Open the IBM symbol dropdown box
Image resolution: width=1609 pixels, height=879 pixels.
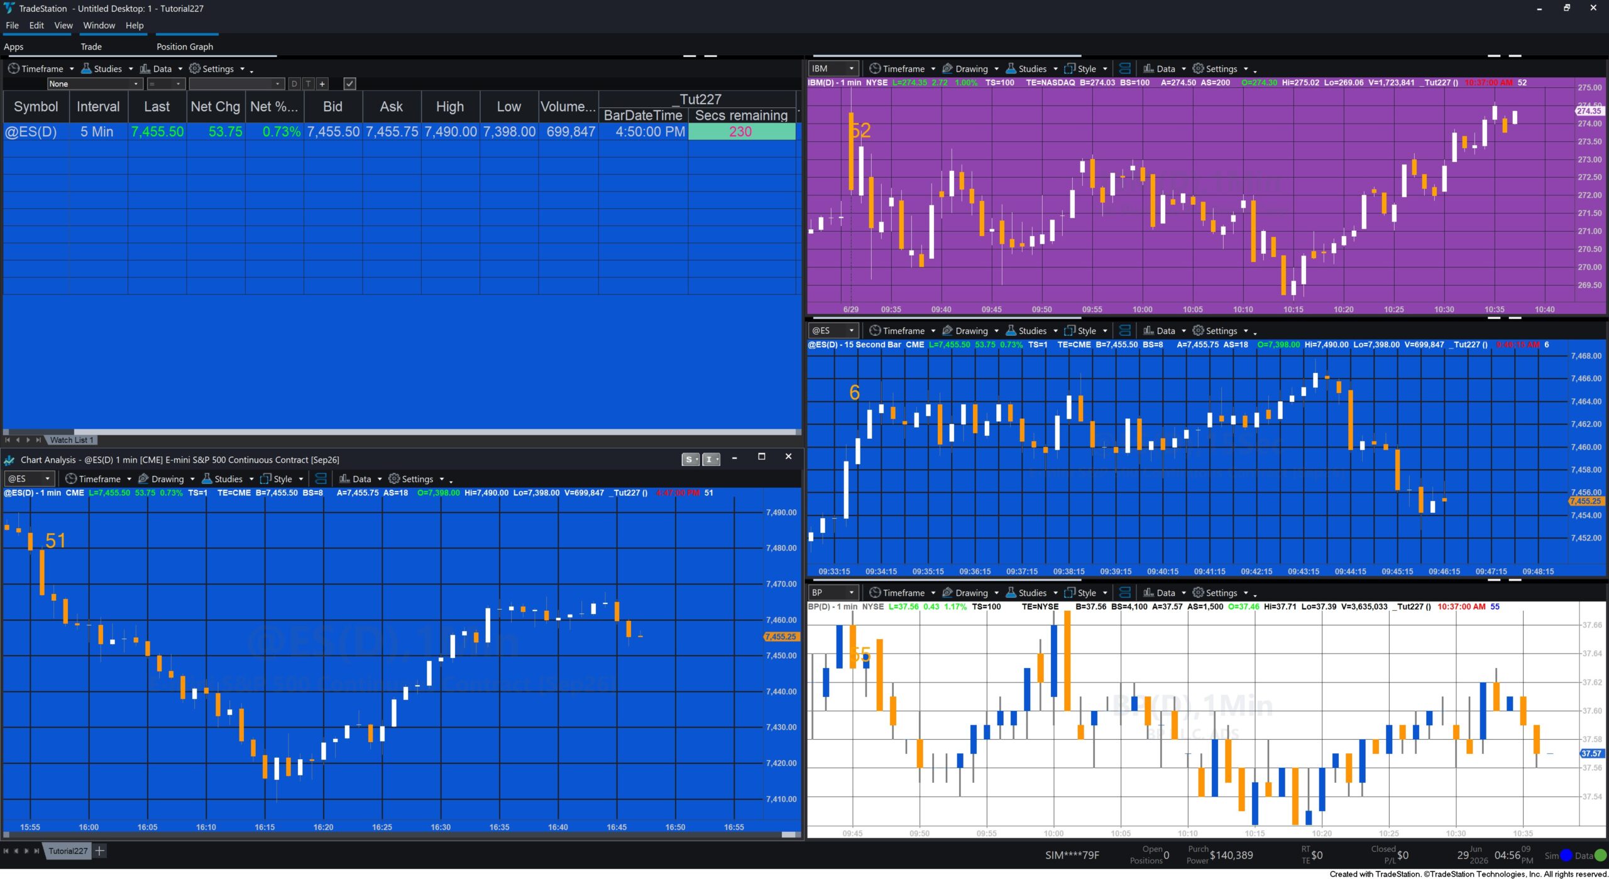(x=833, y=68)
